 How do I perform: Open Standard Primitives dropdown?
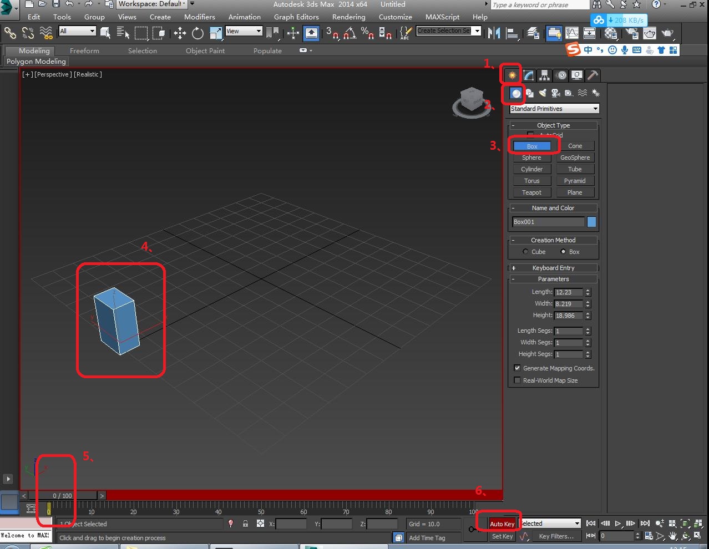(x=554, y=109)
